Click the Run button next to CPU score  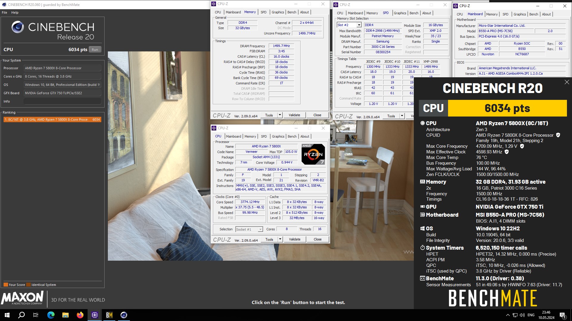point(95,50)
